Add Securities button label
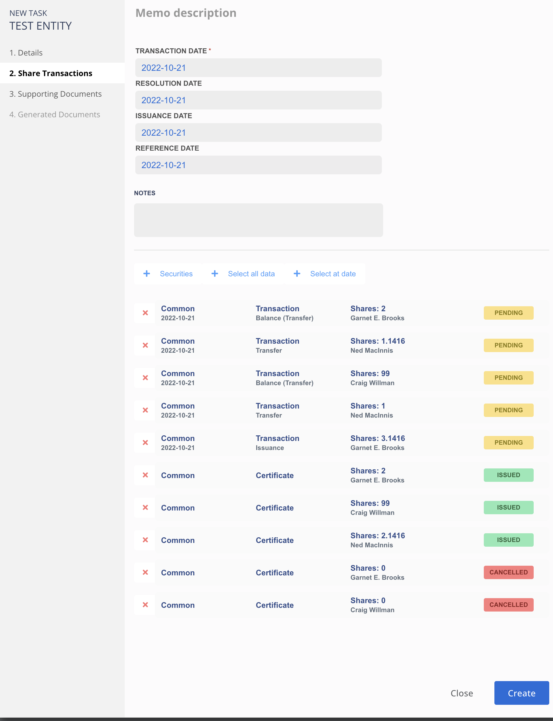The image size is (553, 721). pyautogui.click(x=176, y=274)
